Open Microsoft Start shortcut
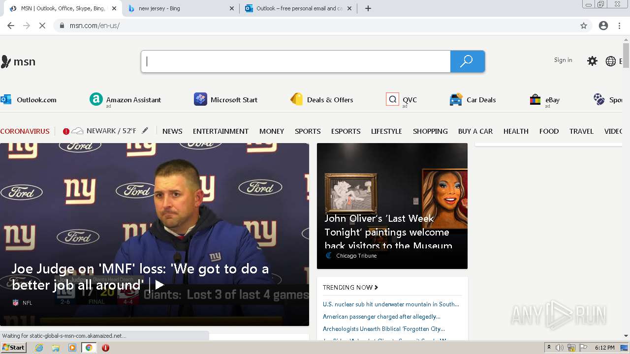This screenshot has width=630, height=354. [225, 100]
